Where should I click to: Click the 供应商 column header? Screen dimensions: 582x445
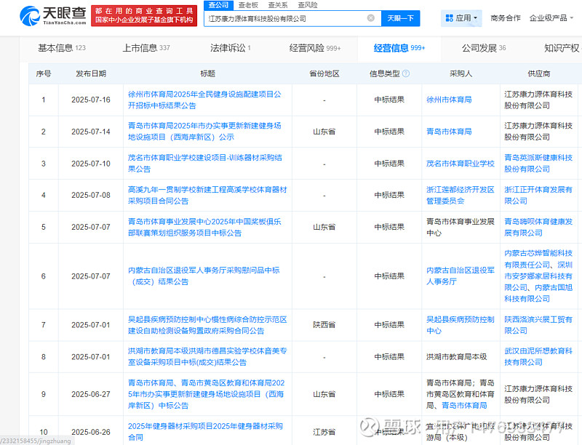tap(539, 73)
